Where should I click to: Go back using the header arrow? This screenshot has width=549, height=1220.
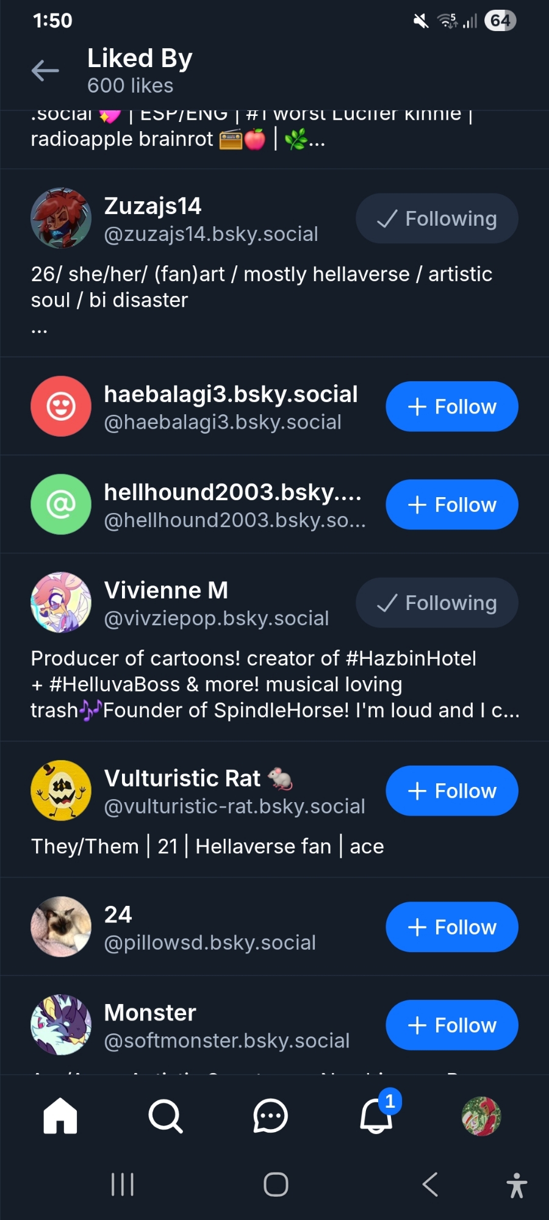45,71
